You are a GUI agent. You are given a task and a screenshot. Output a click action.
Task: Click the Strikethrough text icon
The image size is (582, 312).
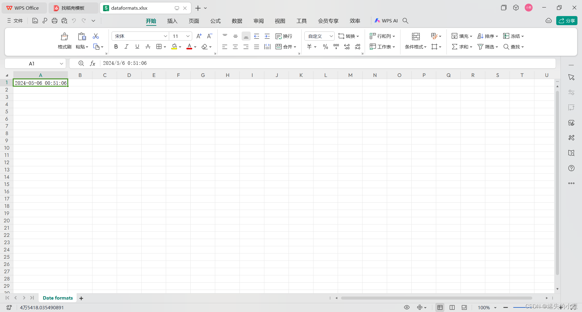coord(148,47)
